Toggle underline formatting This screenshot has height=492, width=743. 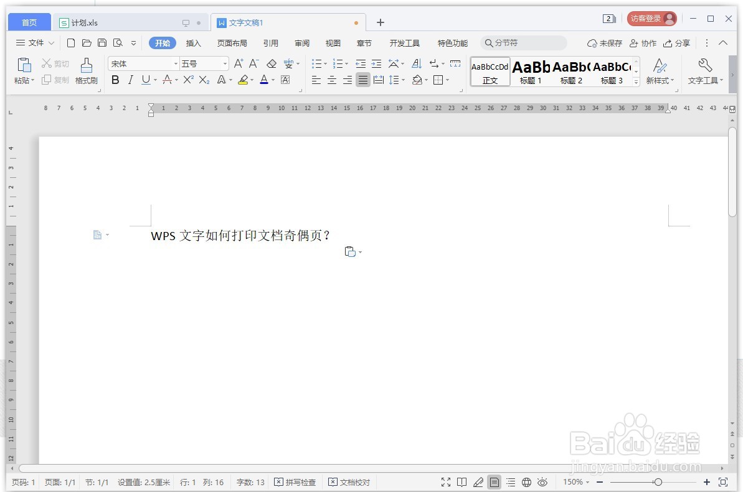pyautogui.click(x=146, y=80)
